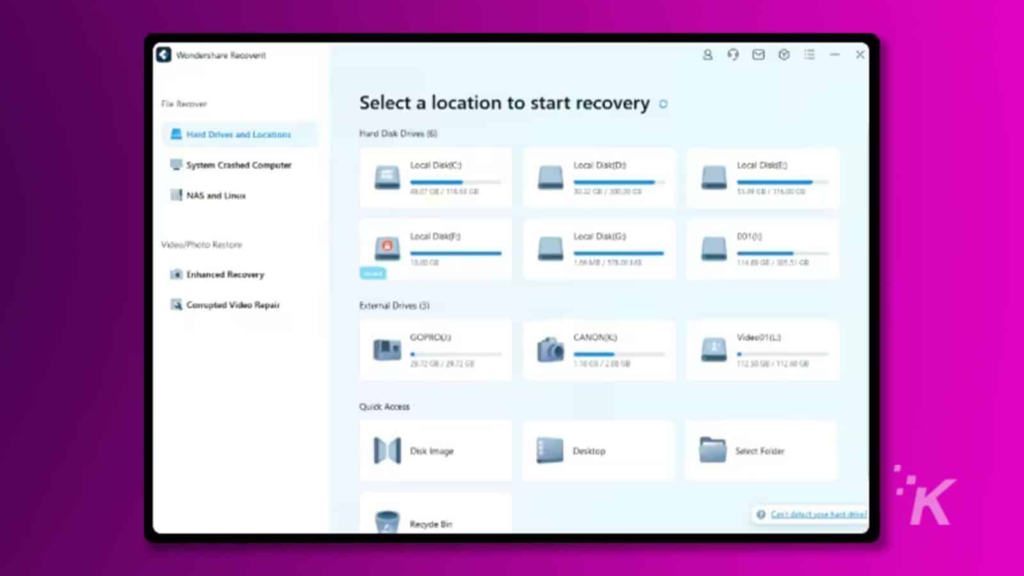Image resolution: width=1024 pixels, height=576 pixels.
Task: Click the tag badge on Local Disk(F:)
Action: [372, 273]
